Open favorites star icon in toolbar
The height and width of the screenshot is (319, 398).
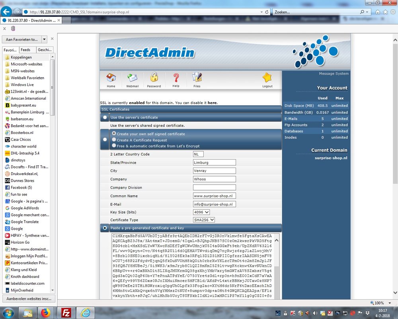click(x=385, y=12)
